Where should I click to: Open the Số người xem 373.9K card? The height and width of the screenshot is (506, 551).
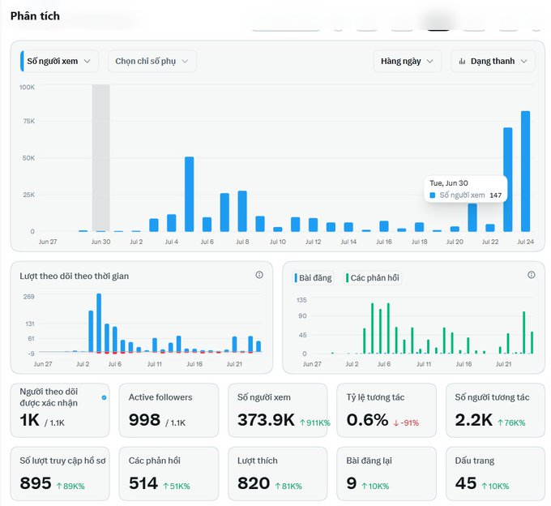tap(278, 410)
